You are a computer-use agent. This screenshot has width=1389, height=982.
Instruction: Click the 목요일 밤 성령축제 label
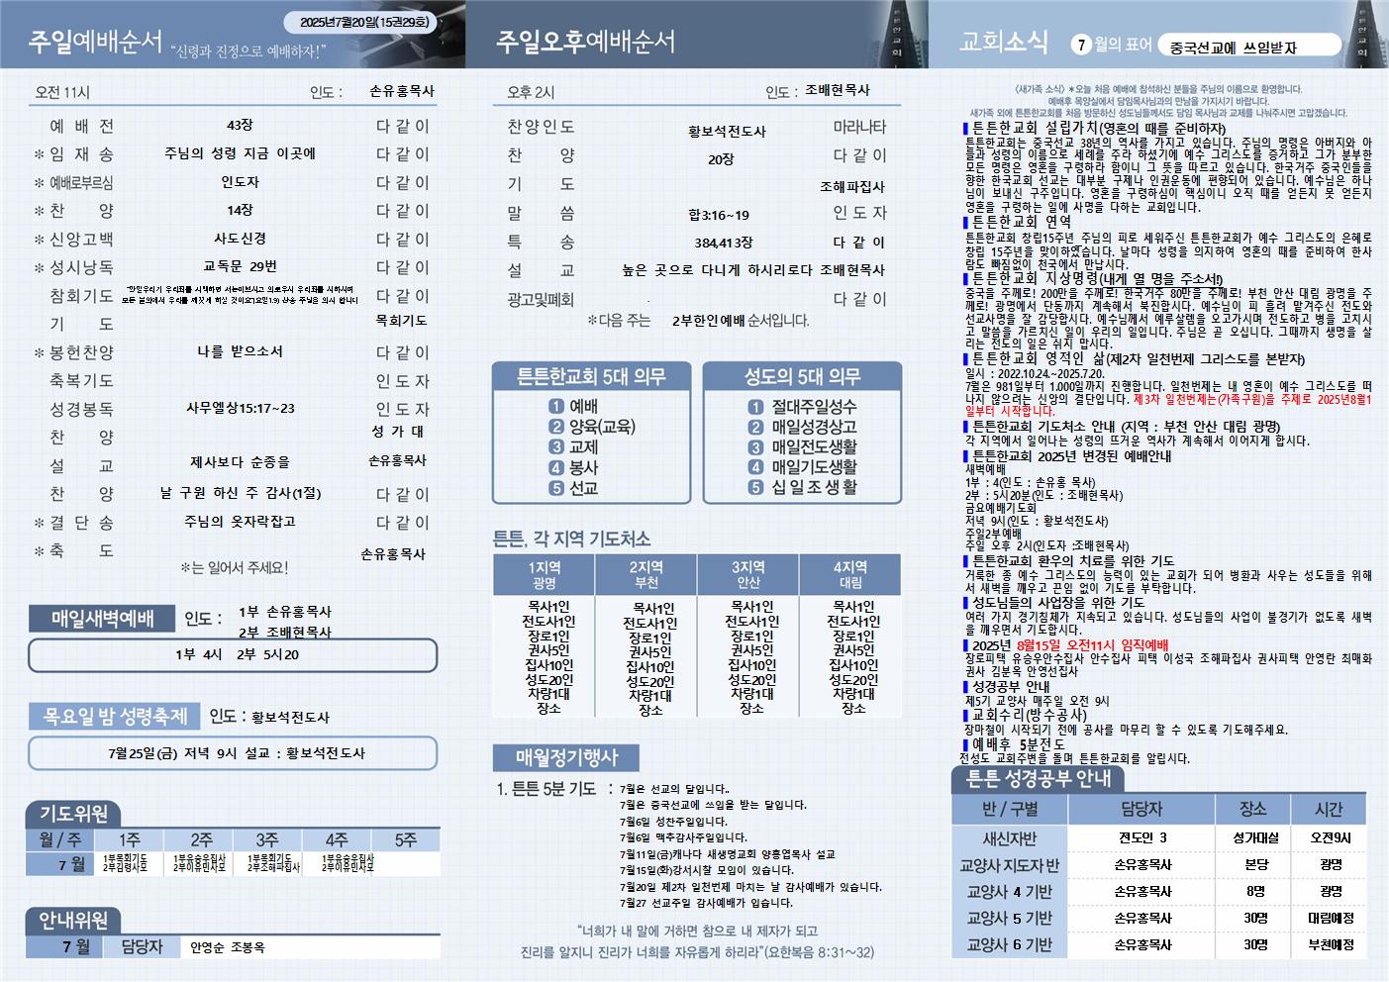pos(115,716)
